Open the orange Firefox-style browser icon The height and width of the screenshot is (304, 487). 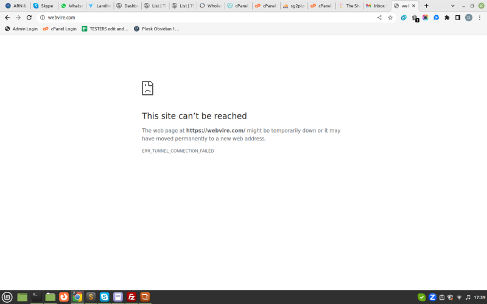(64, 297)
